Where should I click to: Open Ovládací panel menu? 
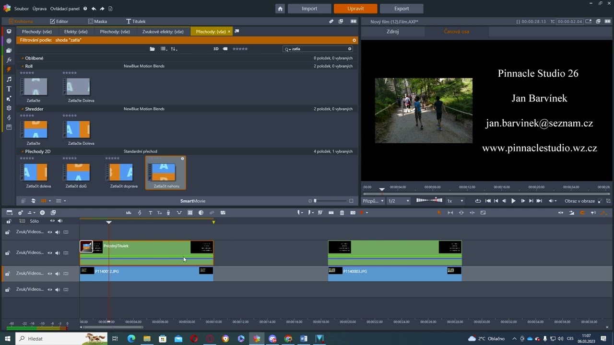(65, 9)
